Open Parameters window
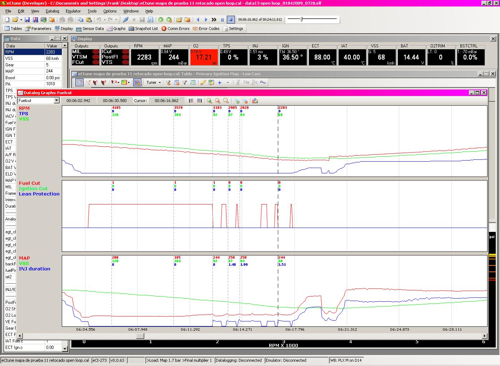Image resolution: width=500 pixels, height=366 pixels. [x=38, y=29]
